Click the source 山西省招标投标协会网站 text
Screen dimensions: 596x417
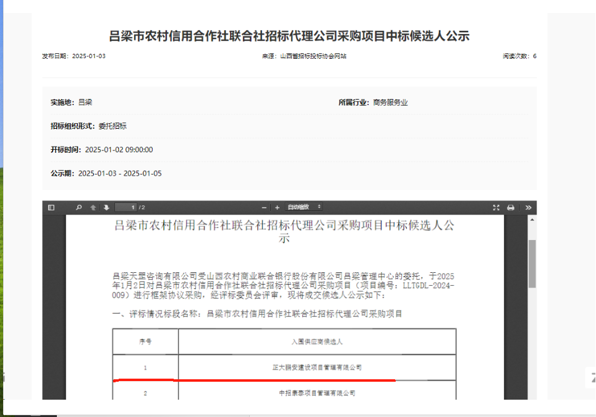click(x=313, y=56)
